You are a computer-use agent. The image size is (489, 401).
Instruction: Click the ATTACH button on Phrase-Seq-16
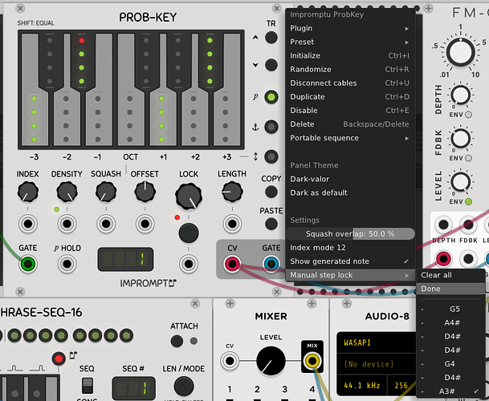point(177,341)
